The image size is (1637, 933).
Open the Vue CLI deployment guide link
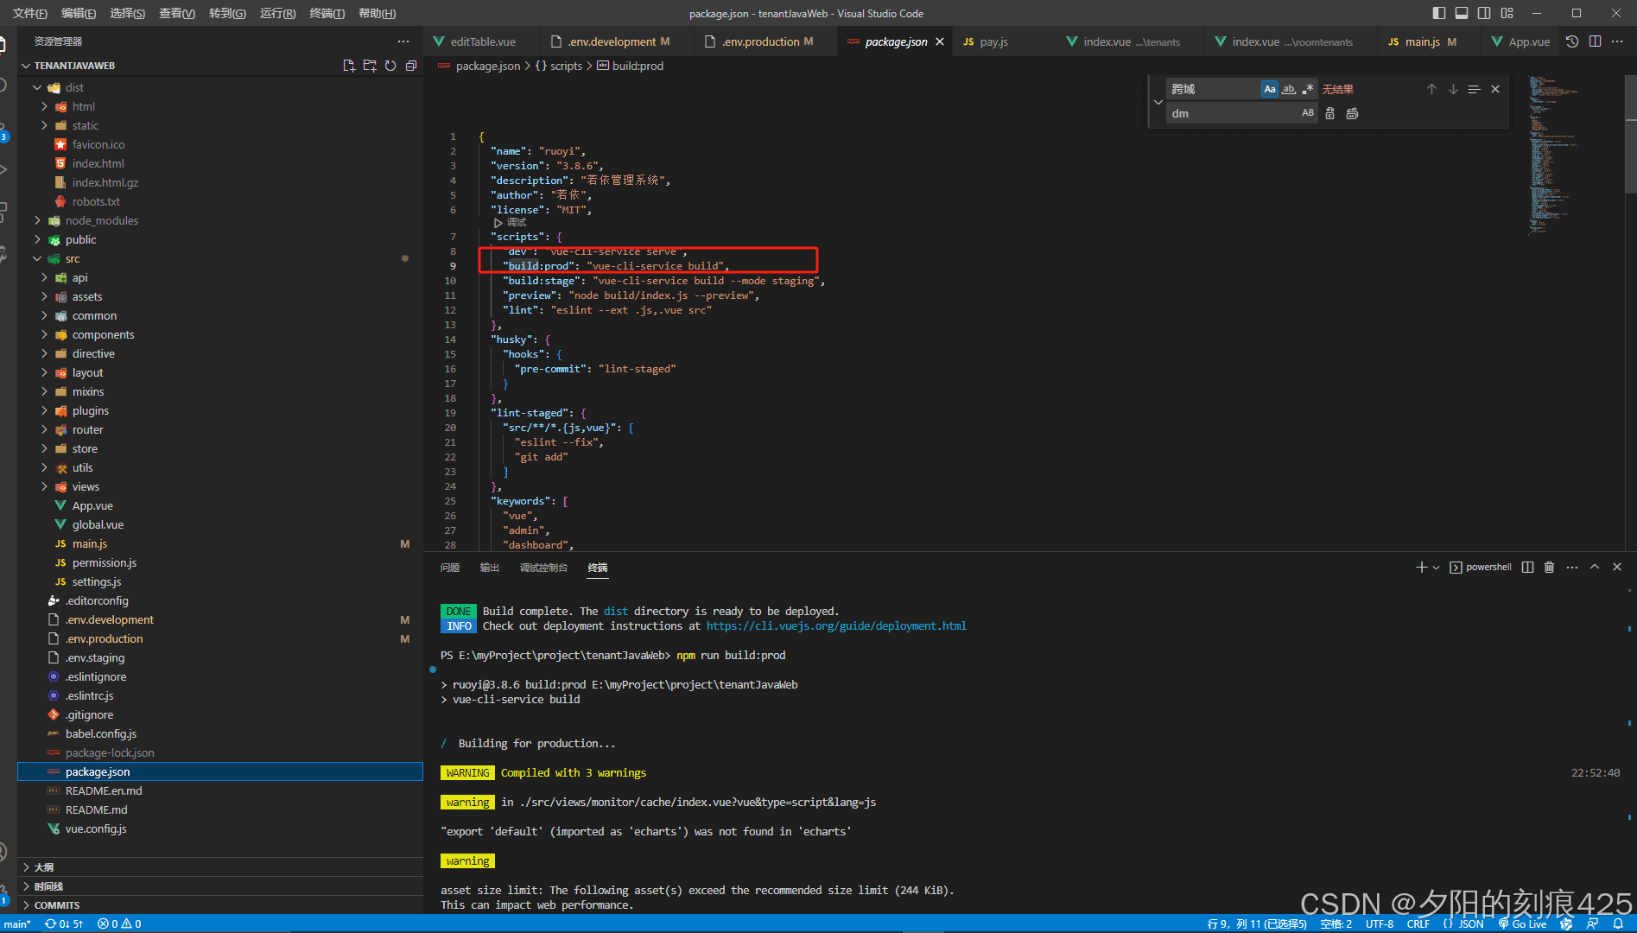[835, 626]
